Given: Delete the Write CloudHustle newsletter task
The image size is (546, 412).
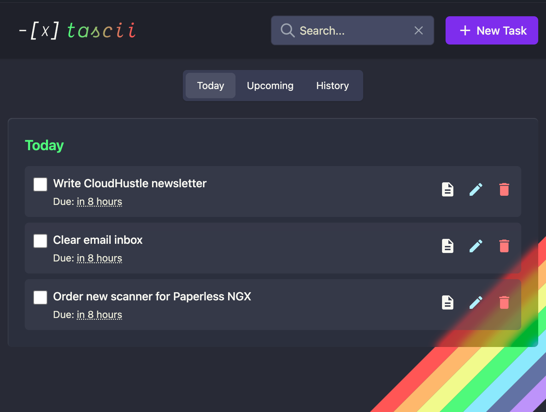Looking at the screenshot, I should 504,189.
